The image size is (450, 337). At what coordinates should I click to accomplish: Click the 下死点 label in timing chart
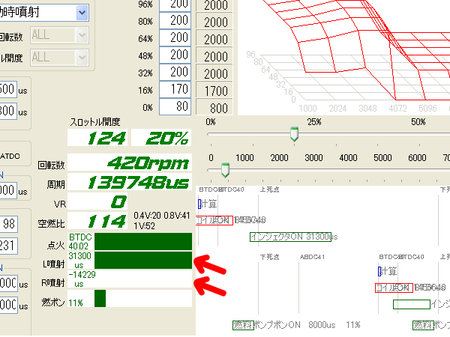click(269, 257)
